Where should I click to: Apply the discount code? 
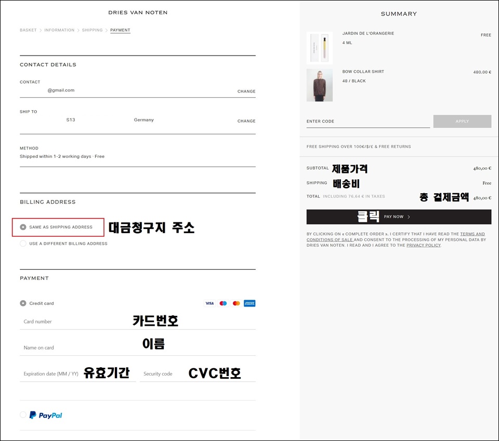pyautogui.click(x=462, y=122)
